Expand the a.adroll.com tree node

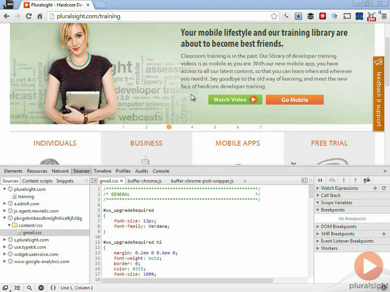pos(5,204)
